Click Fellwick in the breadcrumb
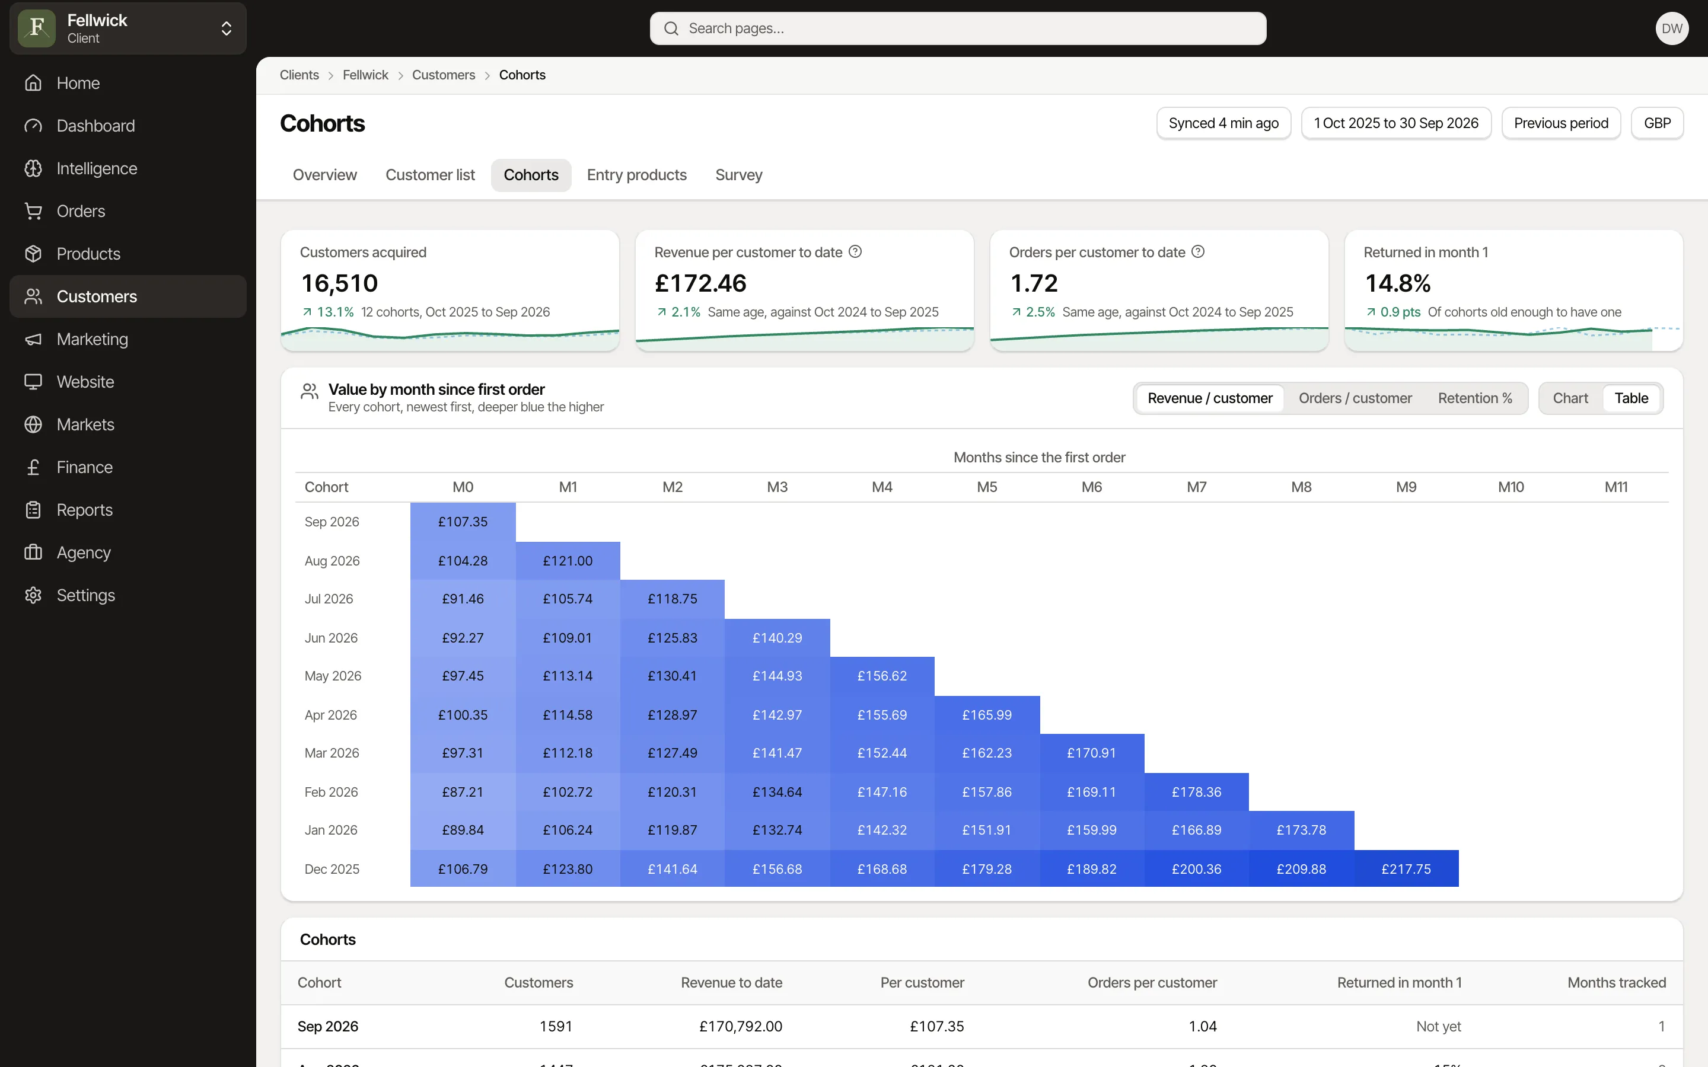The image size is (1708, 1067). [365, 75]
